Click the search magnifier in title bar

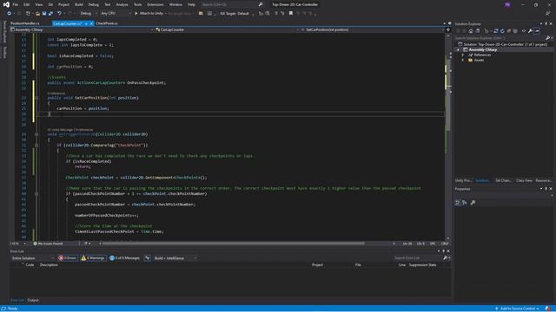pyautogui.click(x=261, y=4)
